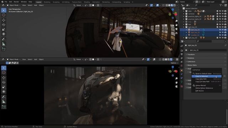Image resolution: width=228 pixels, height=128 pixels.
Task: Select the Rotate tool in bottom viewport
Action: tap(4, 82)
